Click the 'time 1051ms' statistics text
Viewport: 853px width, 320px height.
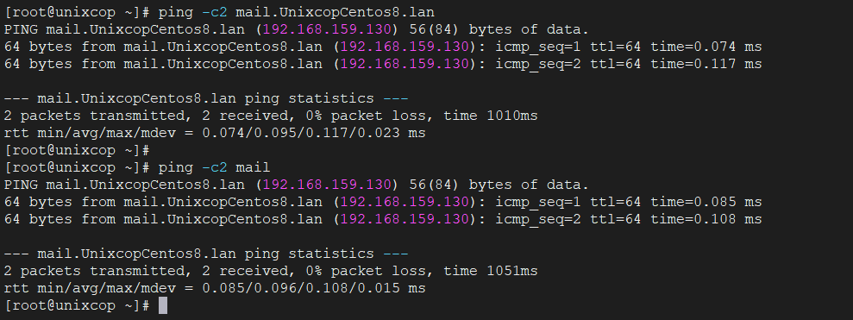491,271
